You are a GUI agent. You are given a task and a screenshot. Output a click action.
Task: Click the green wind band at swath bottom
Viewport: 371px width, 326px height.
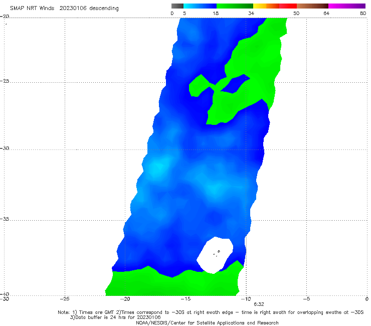(174, 283)
